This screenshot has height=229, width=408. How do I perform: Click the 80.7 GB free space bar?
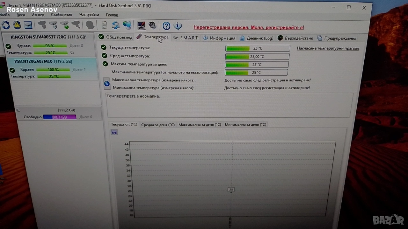tap(60, 117)
